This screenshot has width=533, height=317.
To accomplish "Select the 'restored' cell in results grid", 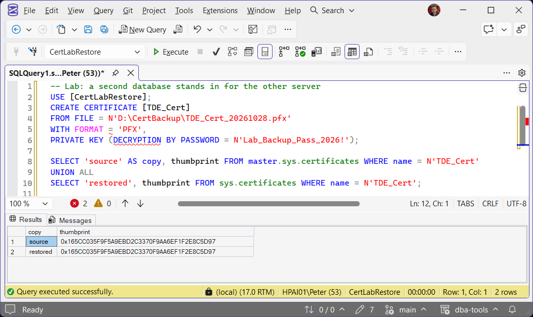I will pos(41,252).
